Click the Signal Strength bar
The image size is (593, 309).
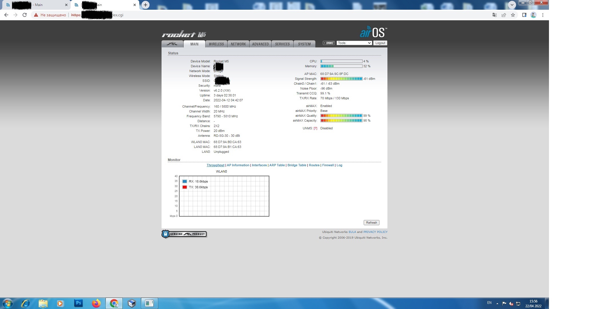tap(341, 79)
